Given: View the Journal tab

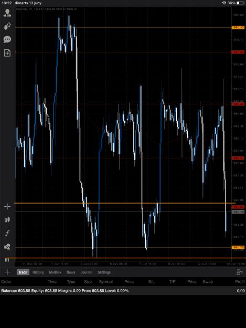Looking at the screenshot, I should point(87,272).
